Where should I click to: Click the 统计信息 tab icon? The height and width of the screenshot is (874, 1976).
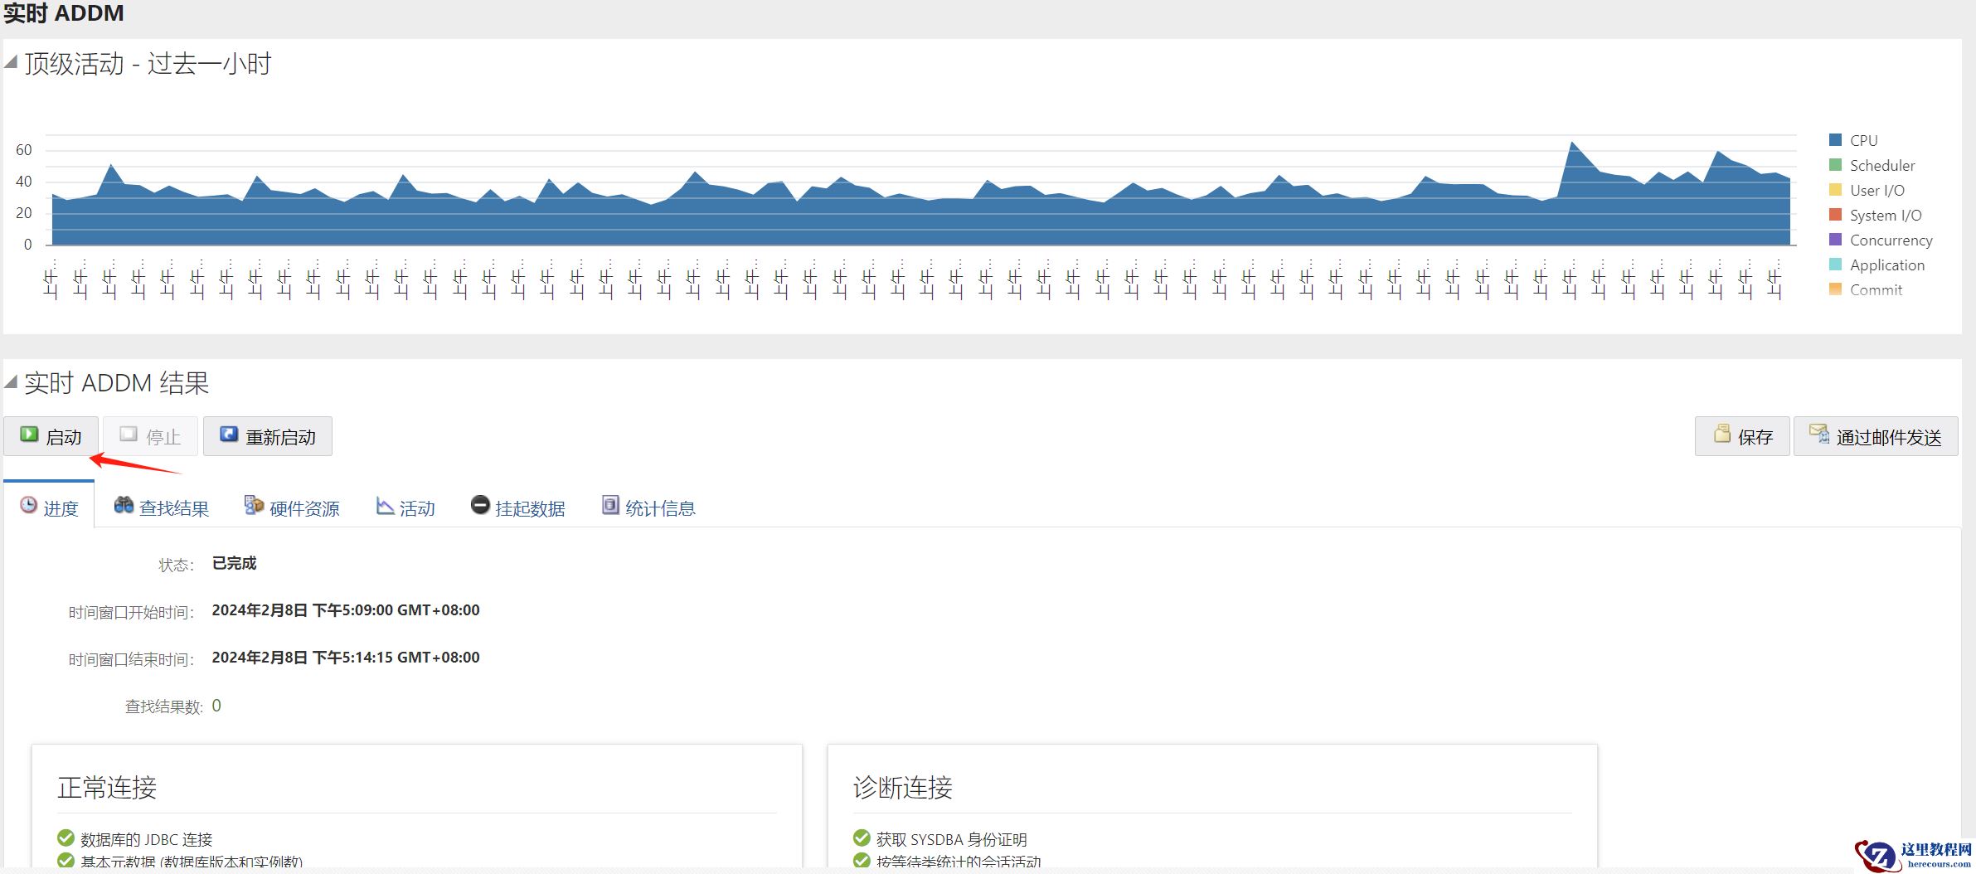click(610, 505)
